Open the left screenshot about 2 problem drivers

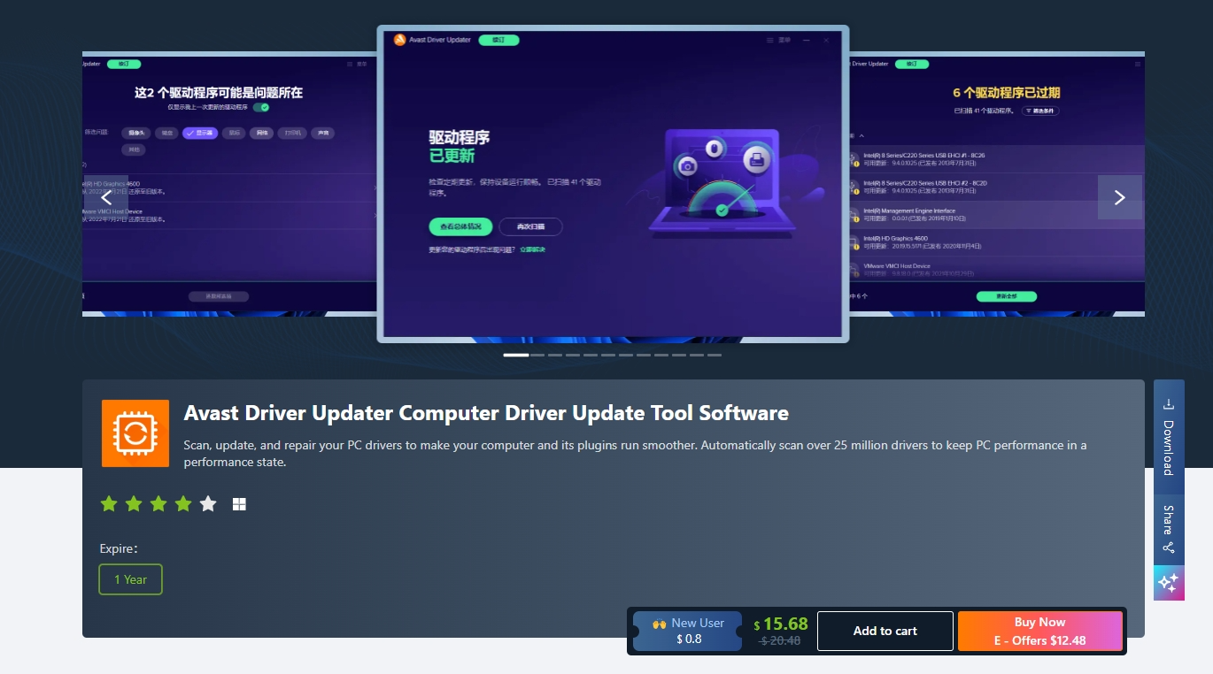pyautogui.click(x=229, y=183)
